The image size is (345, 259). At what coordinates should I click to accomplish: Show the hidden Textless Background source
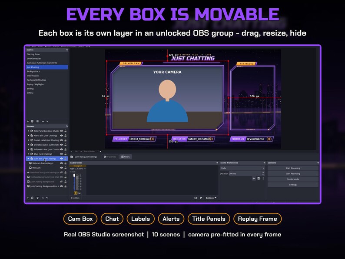[x=62, y=177]
